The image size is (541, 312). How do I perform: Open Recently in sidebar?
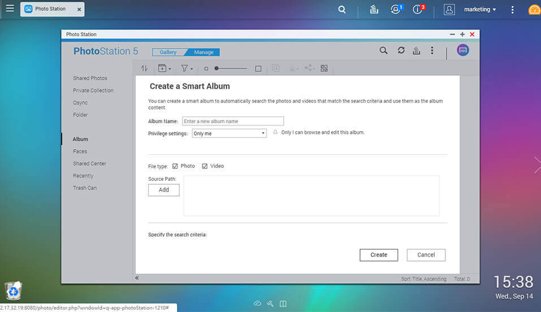(x=83, y=176)
